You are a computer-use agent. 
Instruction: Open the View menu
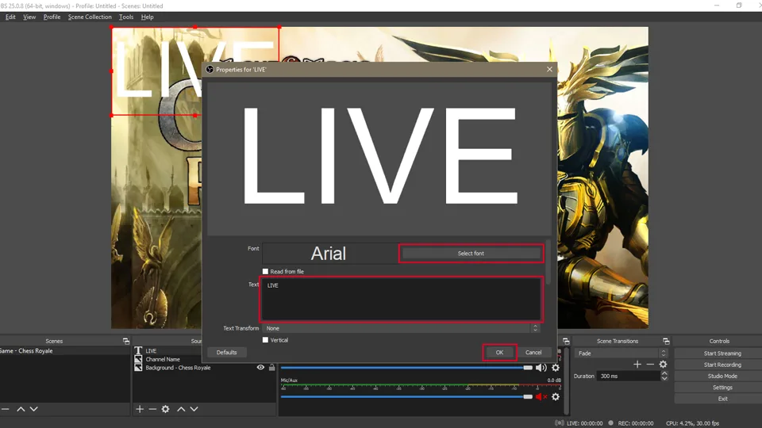coord(29,17)
